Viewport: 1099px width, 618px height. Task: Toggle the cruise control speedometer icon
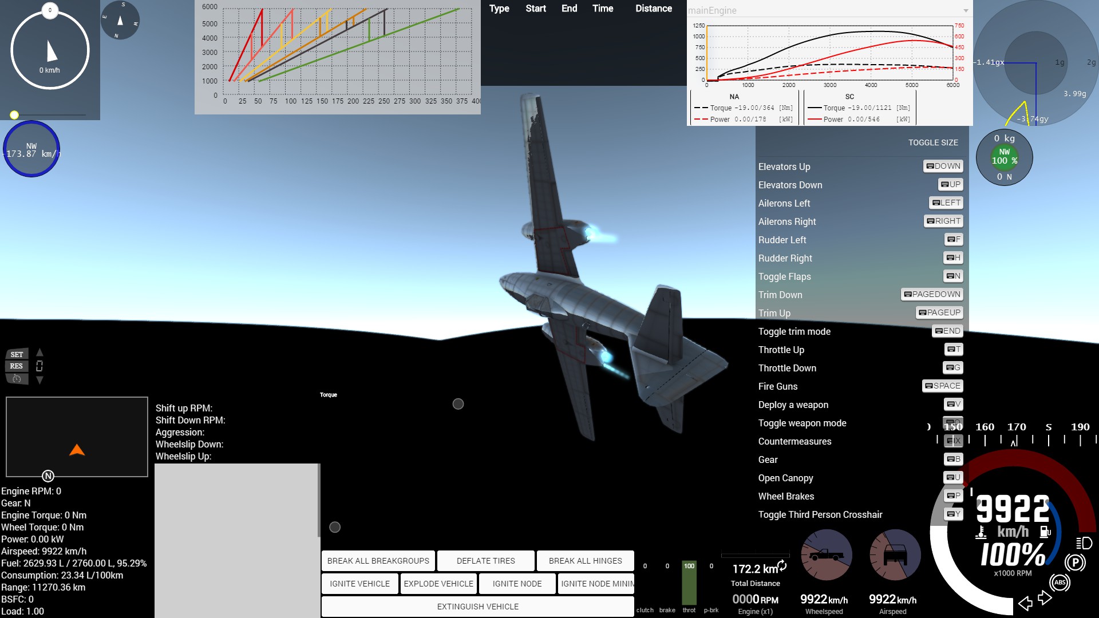[17, 379]
